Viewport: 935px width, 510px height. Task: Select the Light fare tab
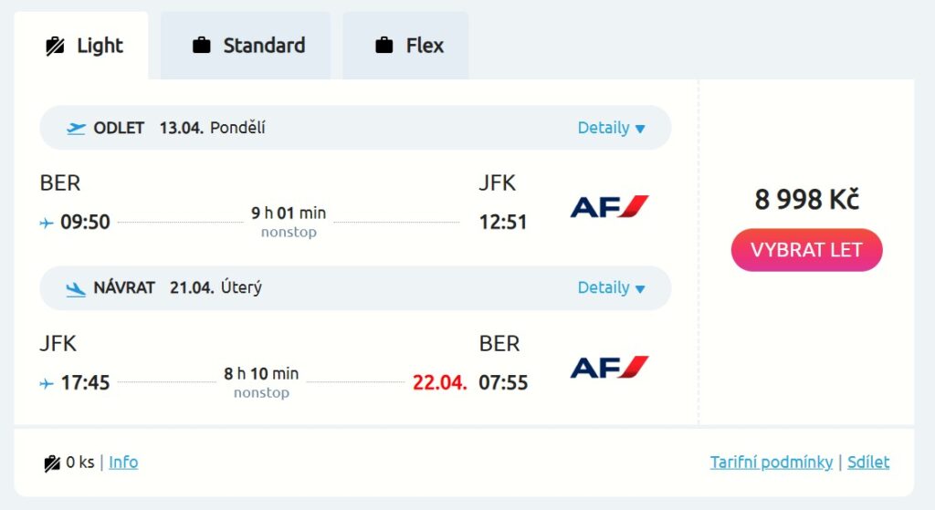pyautogui.click(x=83, y=46)
